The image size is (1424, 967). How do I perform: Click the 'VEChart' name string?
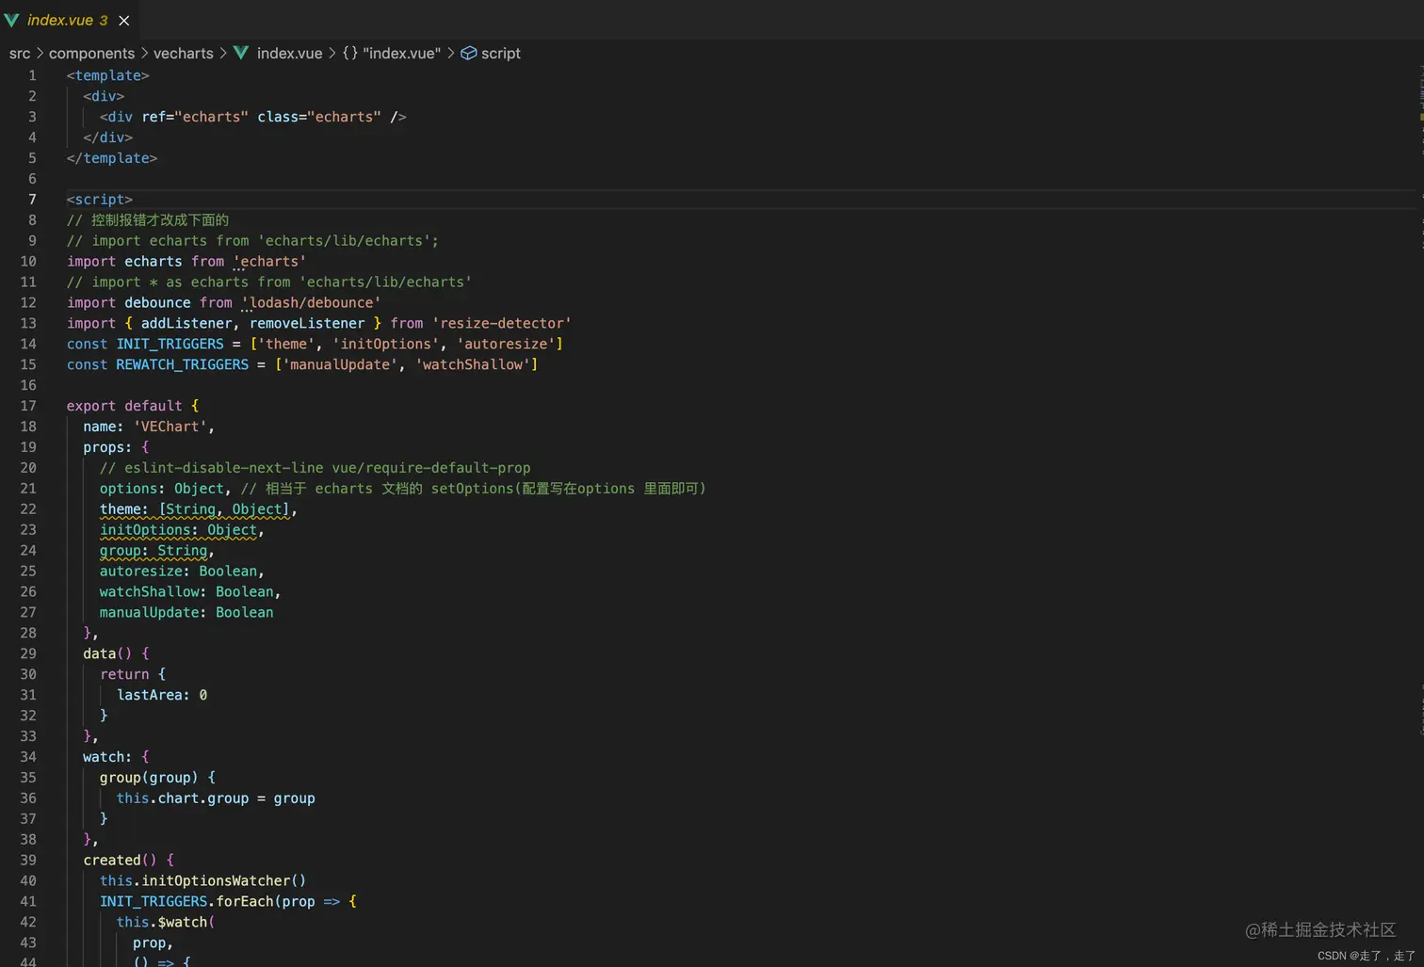tap(170, 427)
